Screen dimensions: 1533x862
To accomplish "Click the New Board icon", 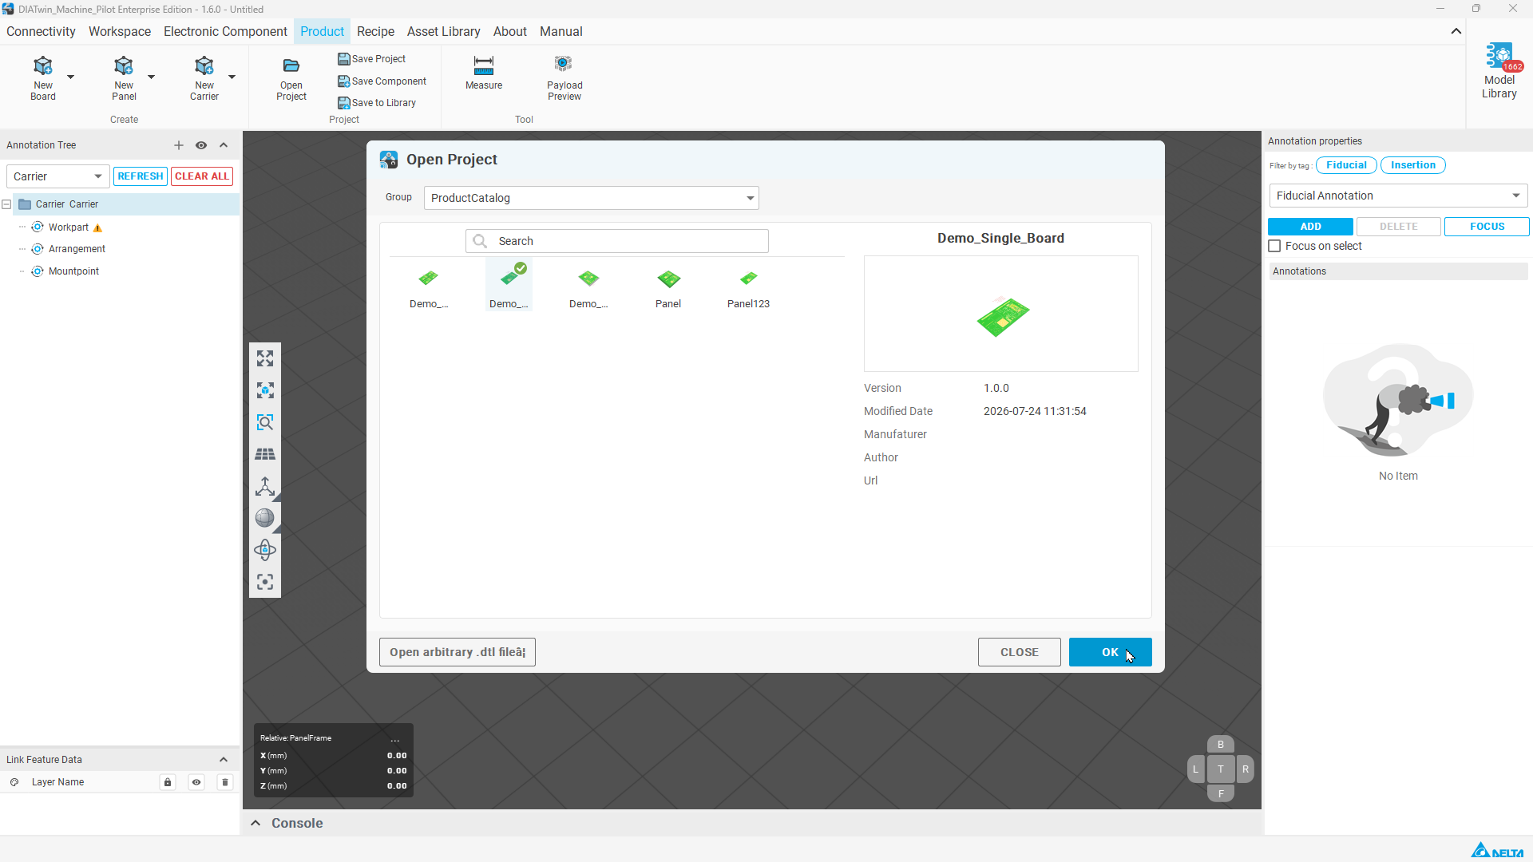I will click(43, 77).
